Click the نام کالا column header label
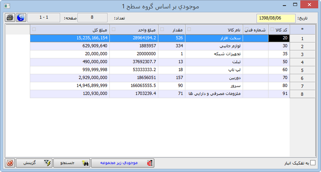Screen dimensions: 321x172 [x=234, y=30]
